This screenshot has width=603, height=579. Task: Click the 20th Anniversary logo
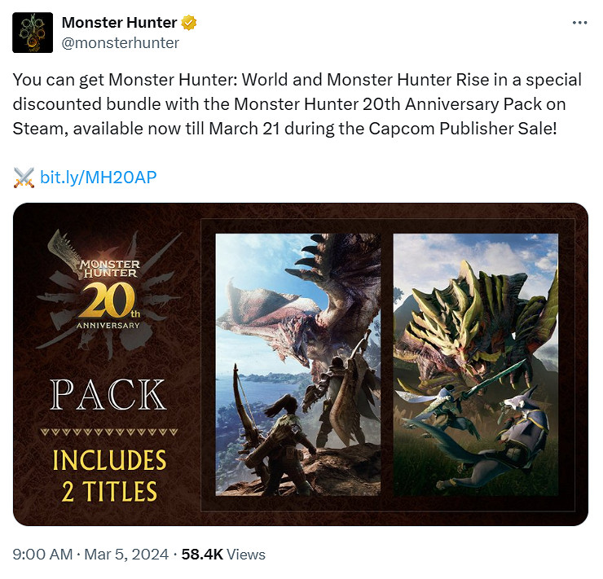(x=109, y=294)
